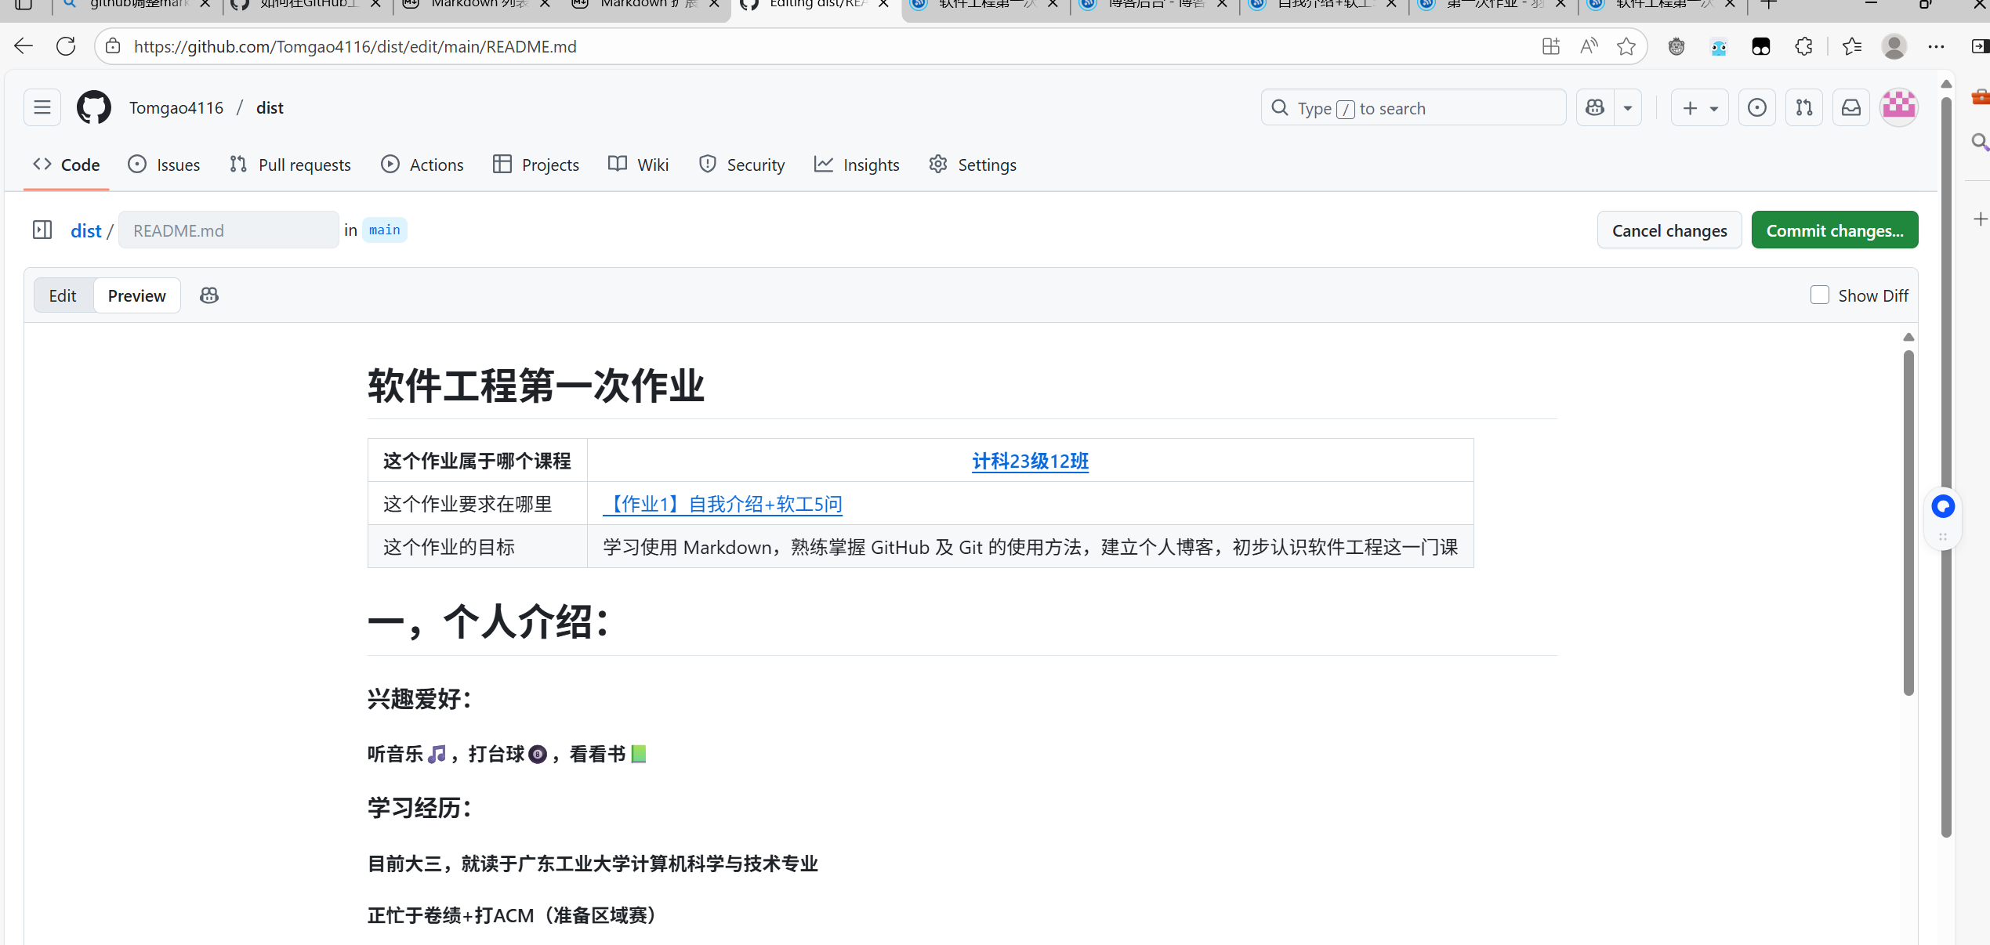
Task: Open the repository Settings tab
Action: tap(972, 165)
